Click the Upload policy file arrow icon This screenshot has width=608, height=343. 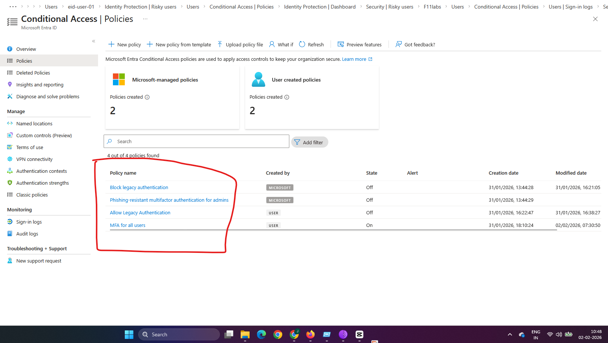tap(220, 44)
